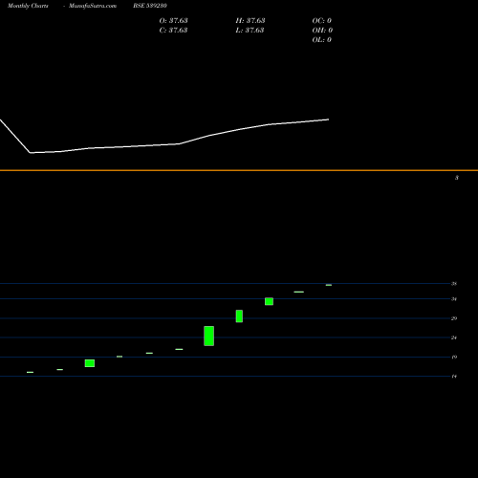The height and width of the screenshot is (478, 478).
Task: Click the price axis label 24
Action: (454, 337)
